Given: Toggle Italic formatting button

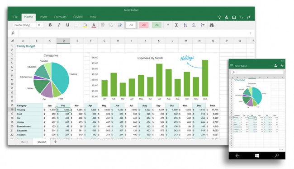Looking at the screenshot, I should 59,25.
